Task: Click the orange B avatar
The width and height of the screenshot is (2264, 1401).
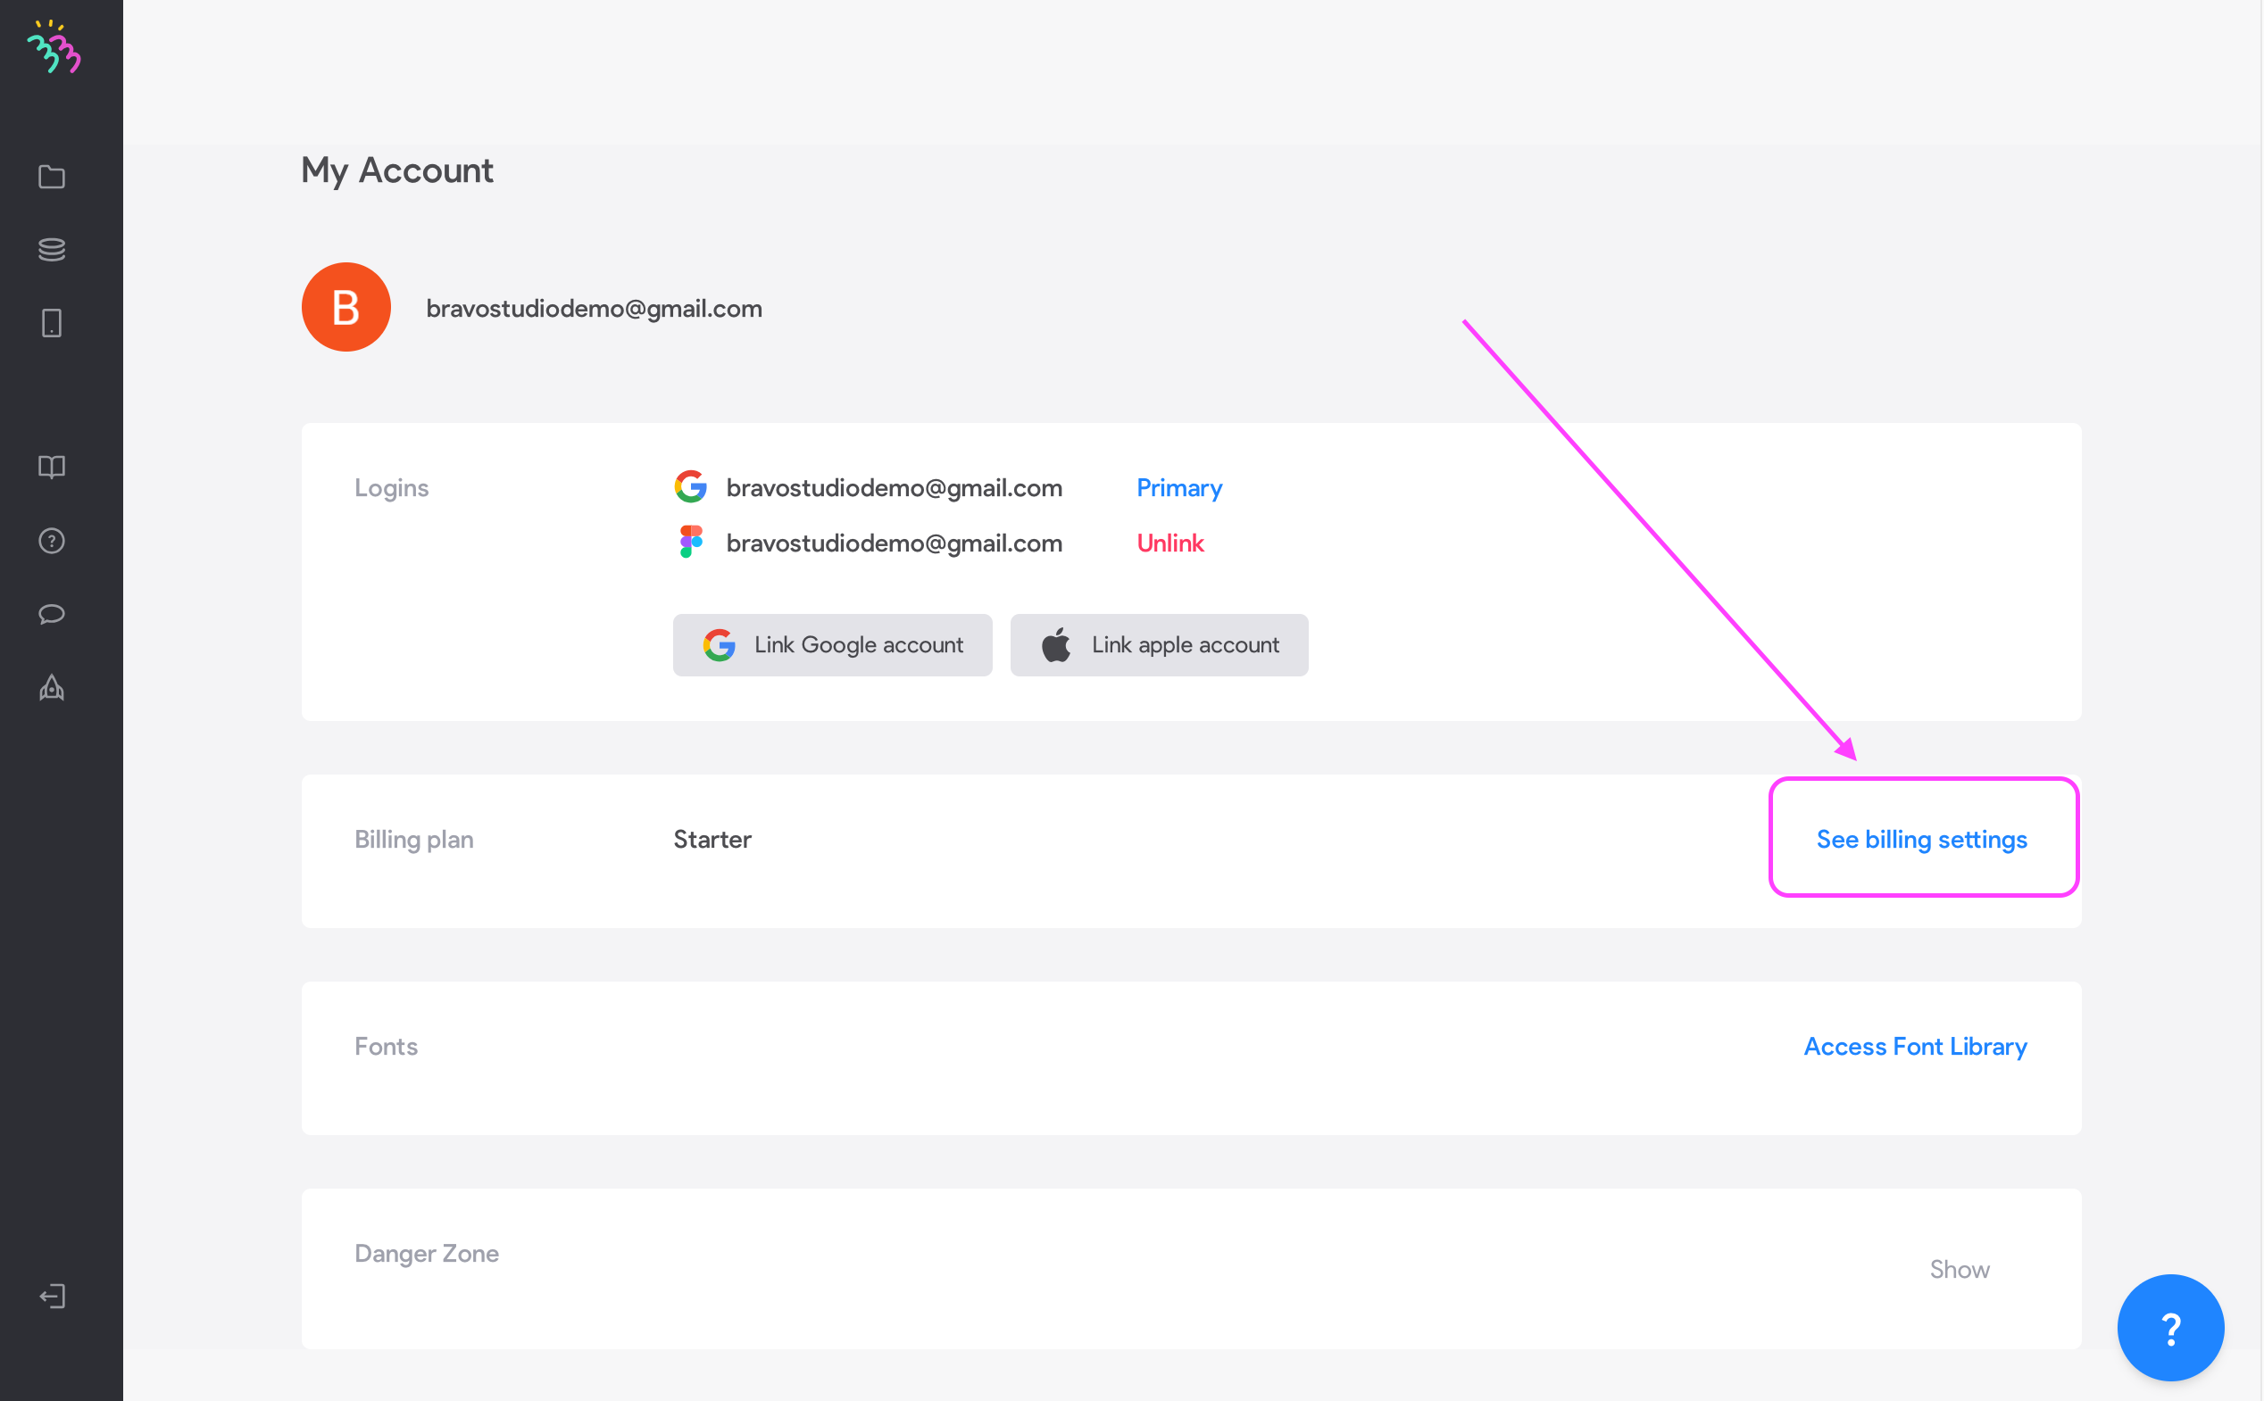Action: [345, 308]
